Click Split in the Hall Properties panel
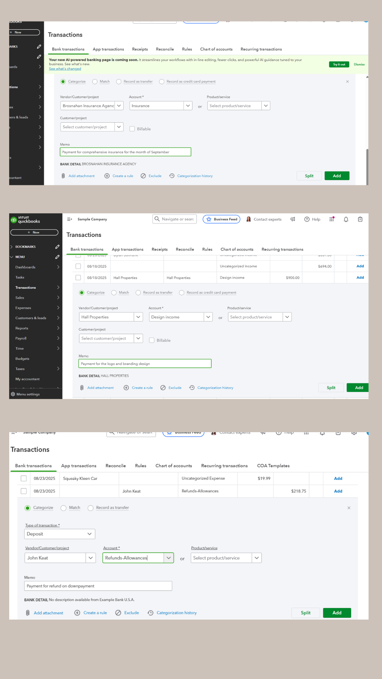Image resolution: width=382 pixels, height=679 pixels. tap(331, 388)
